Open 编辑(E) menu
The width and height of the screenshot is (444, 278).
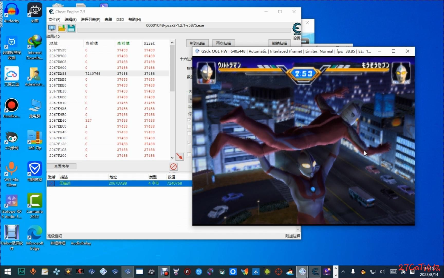click(70, 19)
